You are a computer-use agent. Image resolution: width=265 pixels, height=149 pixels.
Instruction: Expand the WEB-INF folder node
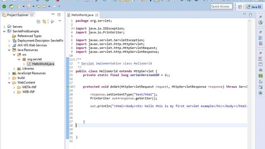point(14,92)
